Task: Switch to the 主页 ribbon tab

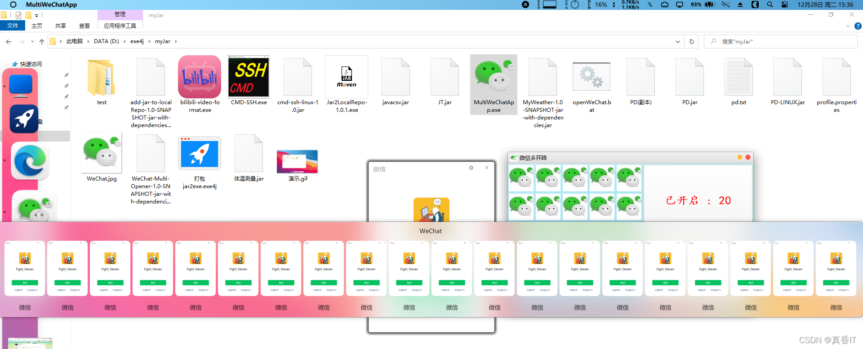Action: (x=37, y=26)
